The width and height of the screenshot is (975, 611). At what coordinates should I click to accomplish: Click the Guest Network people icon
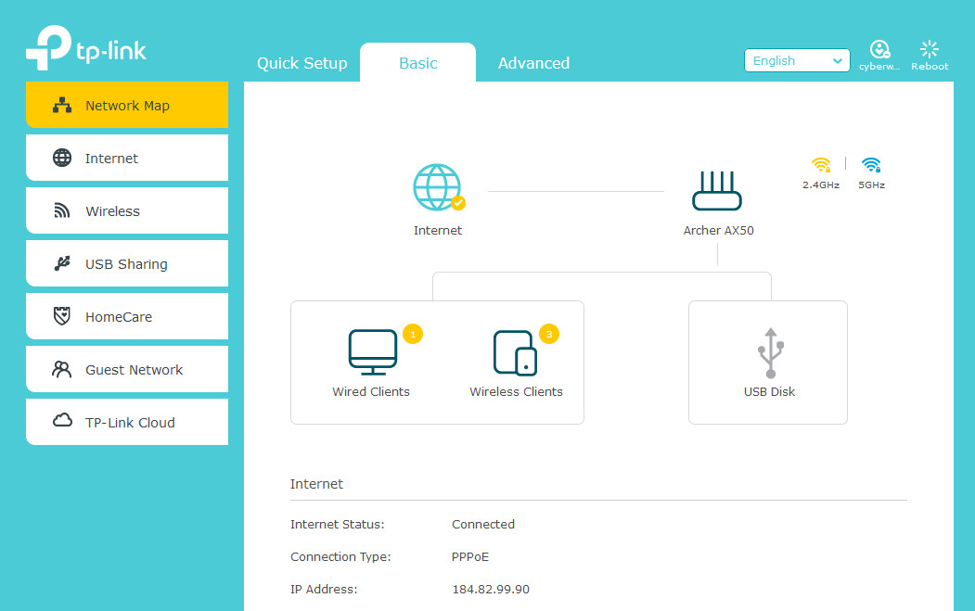(61, 369)
